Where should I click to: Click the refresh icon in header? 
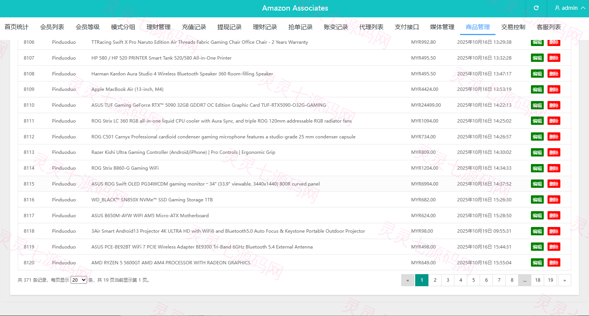[x=536, y=8]
